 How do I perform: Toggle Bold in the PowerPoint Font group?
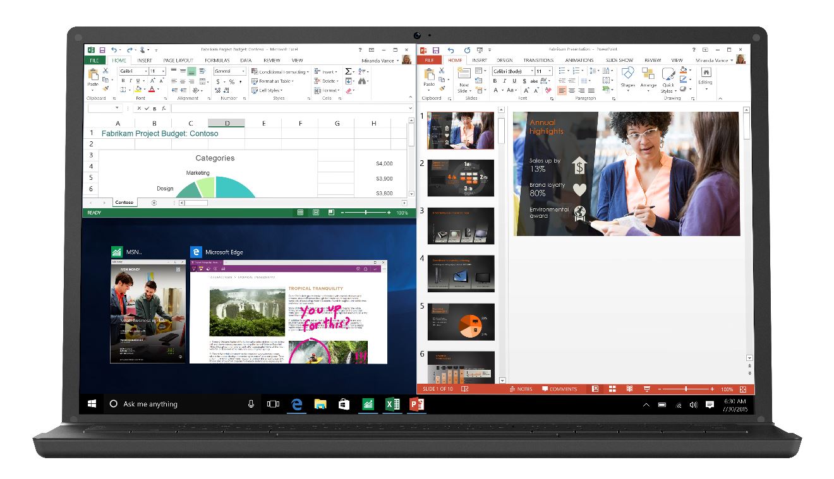(x=495, y=81)
